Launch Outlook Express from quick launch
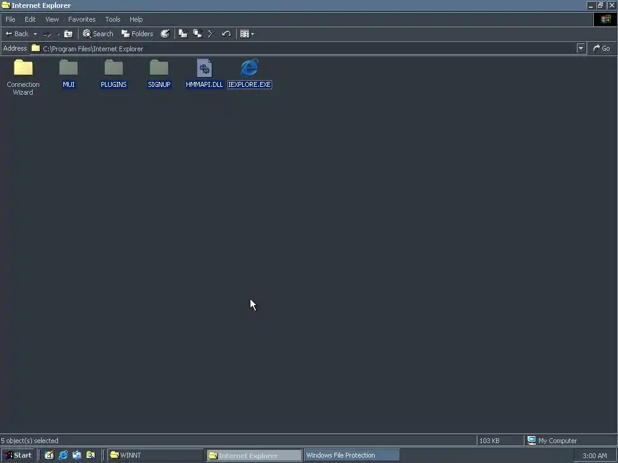Screen dimensions: 618x463 77,455
